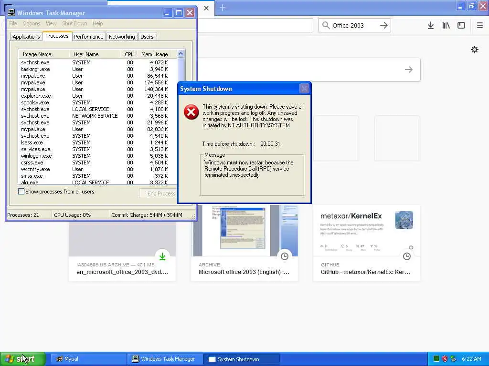The image size is (489, 366).
Task: Close the current browser tab with X
Action: click(x=206, y=8)
